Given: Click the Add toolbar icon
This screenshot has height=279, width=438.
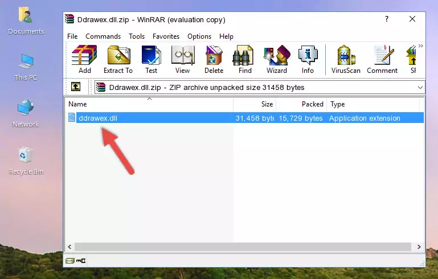Looking at the screenshot, I should [x=84, y=59].
